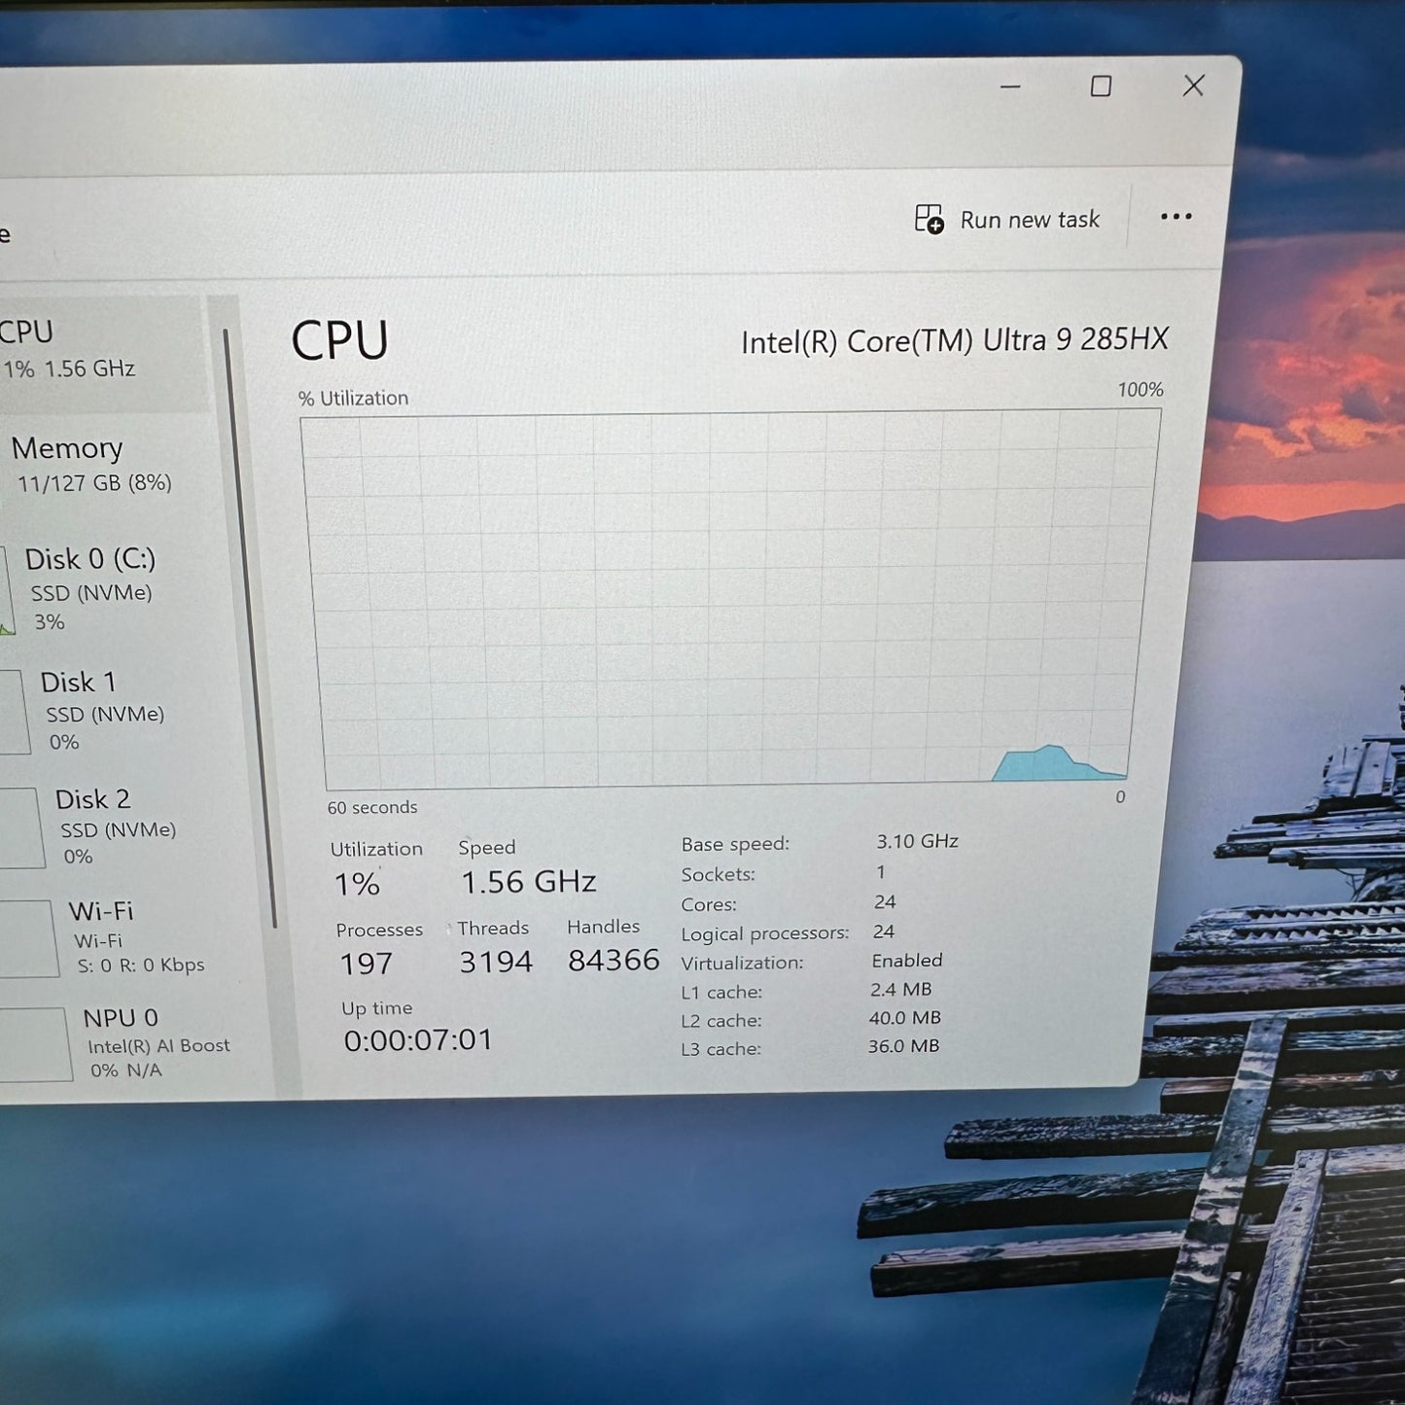Click the Wi-Fi S: 0 R: 0 Kbps text
The height and width of the screenshot is (1405, 1405).
pos(141,965)
